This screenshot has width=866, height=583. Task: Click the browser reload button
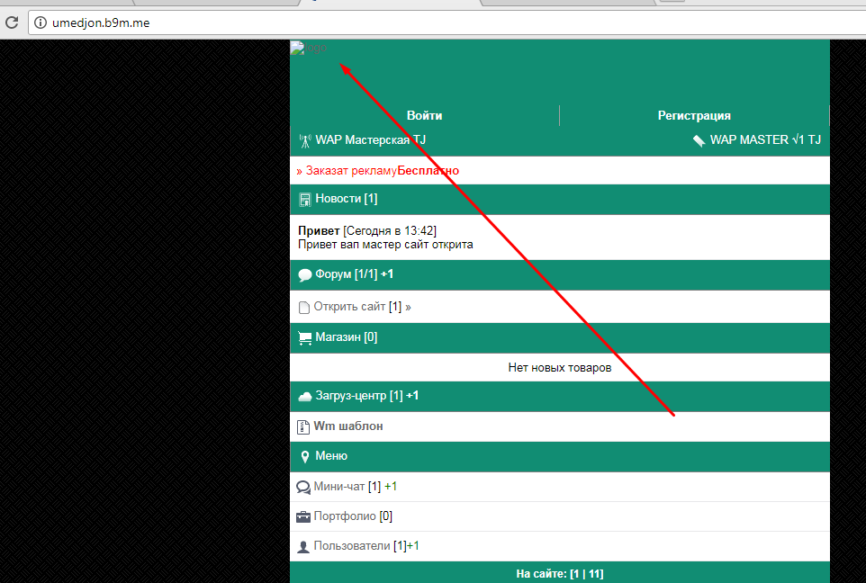click(12, 22)
